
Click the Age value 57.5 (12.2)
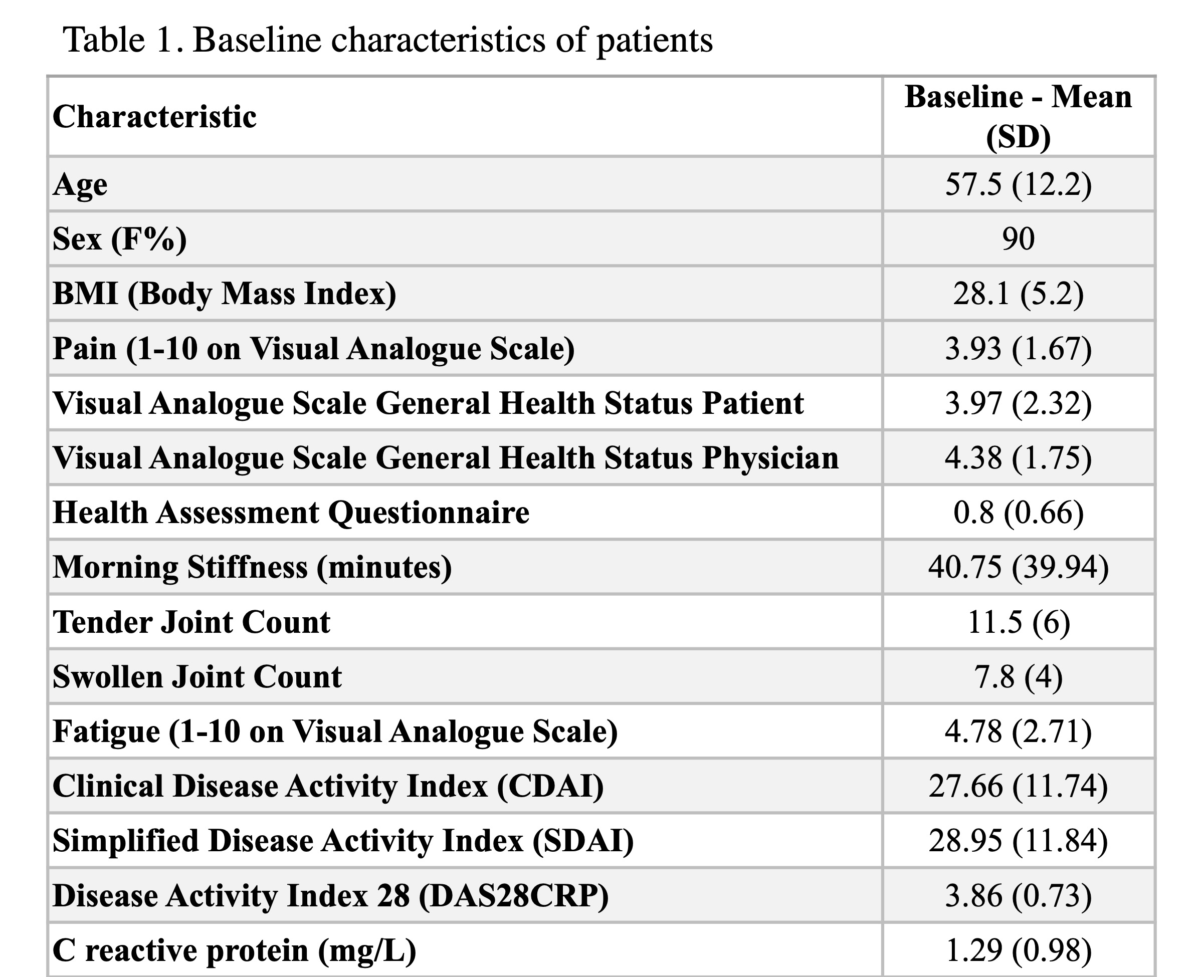1018,184
